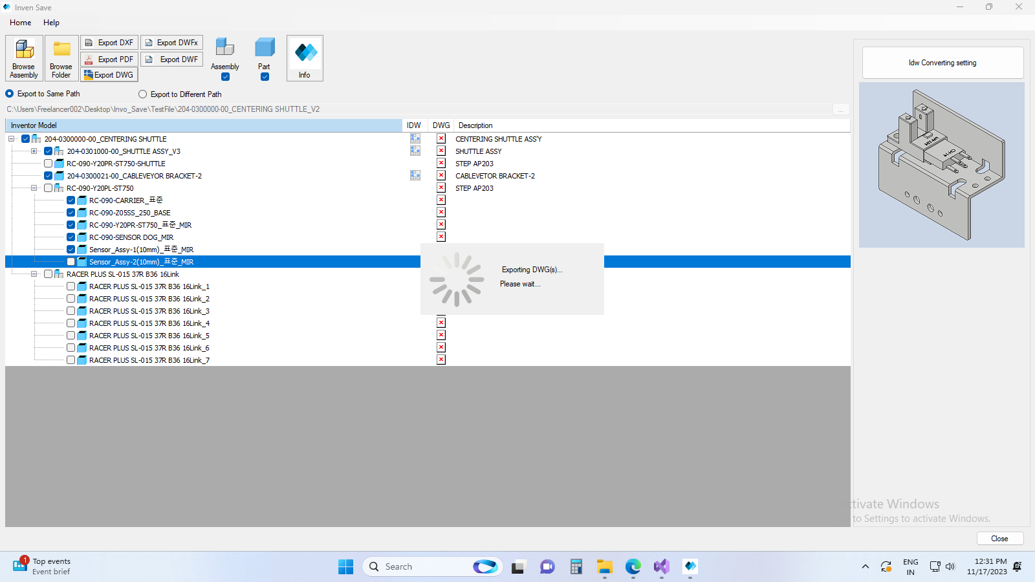Toggle the Part filter checkbox
This screenshot has width=1035, height=582.
pos(265,77)
